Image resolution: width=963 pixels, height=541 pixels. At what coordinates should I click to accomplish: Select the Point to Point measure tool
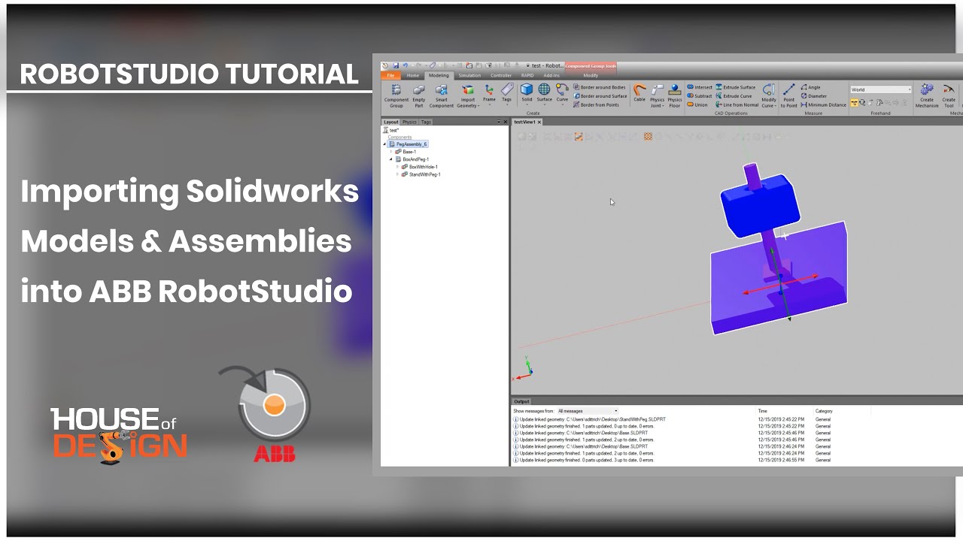pyautogui.click(x=789, y=95)
